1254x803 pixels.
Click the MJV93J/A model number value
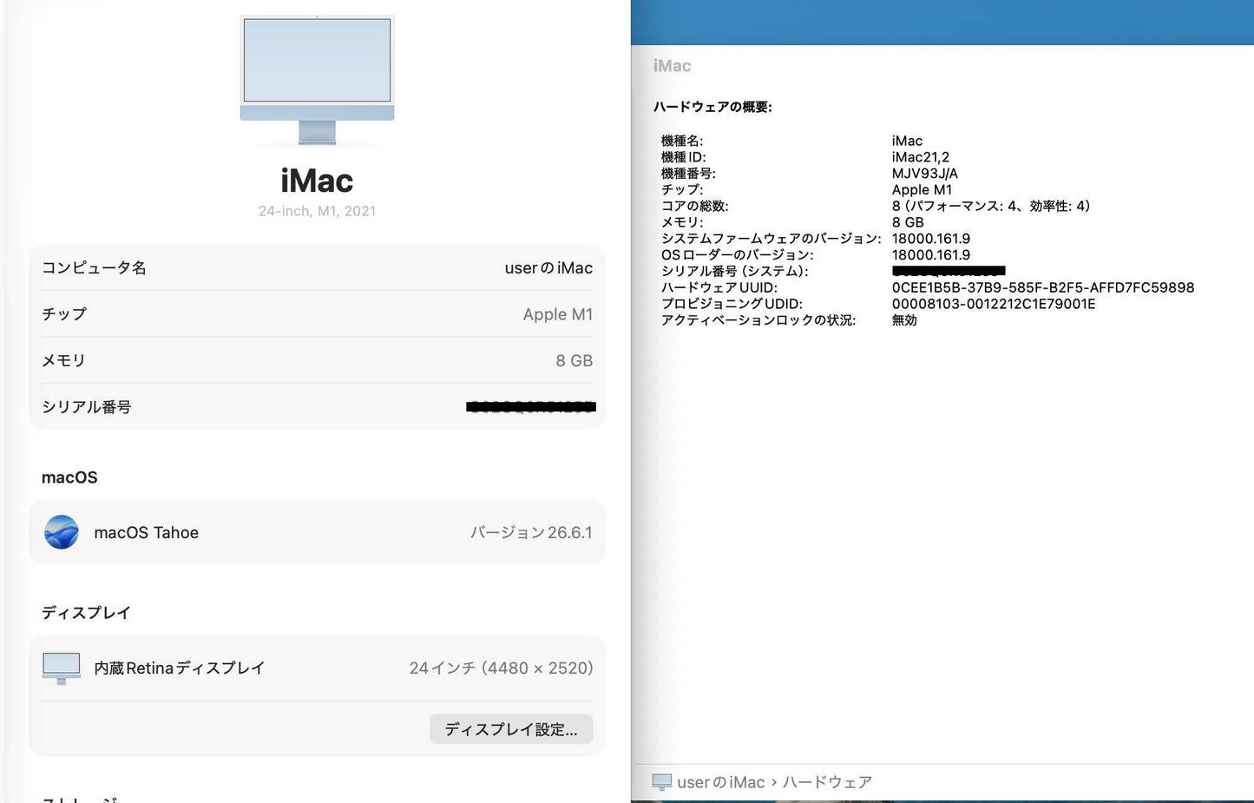925,174
